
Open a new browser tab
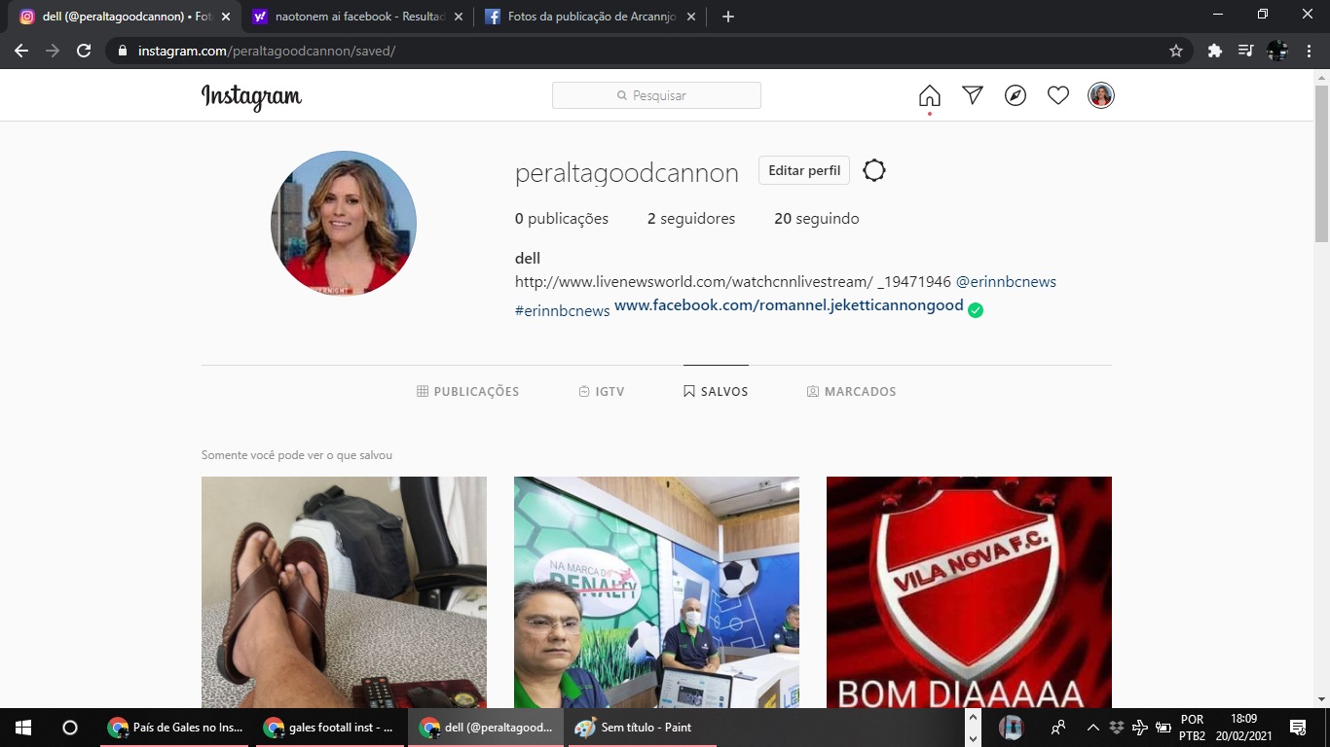pos(728,17)
